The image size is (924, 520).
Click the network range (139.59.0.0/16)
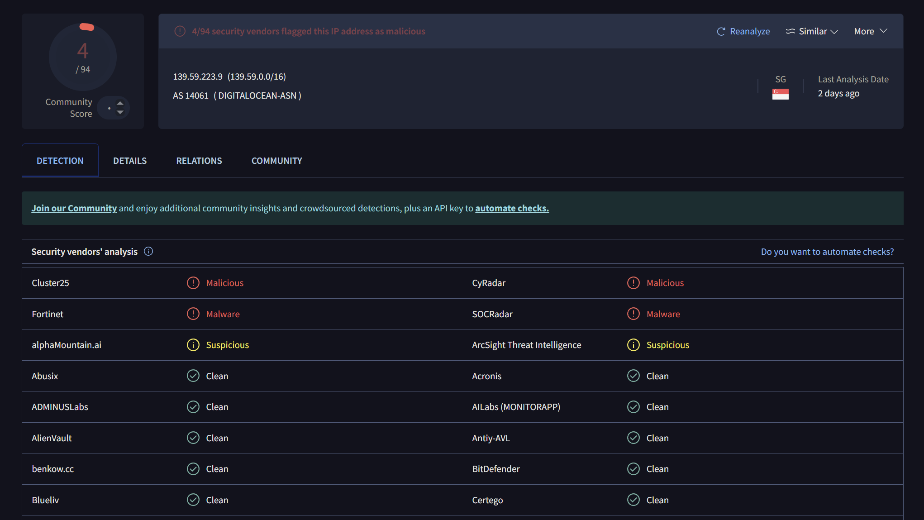[x=257, y=76]
